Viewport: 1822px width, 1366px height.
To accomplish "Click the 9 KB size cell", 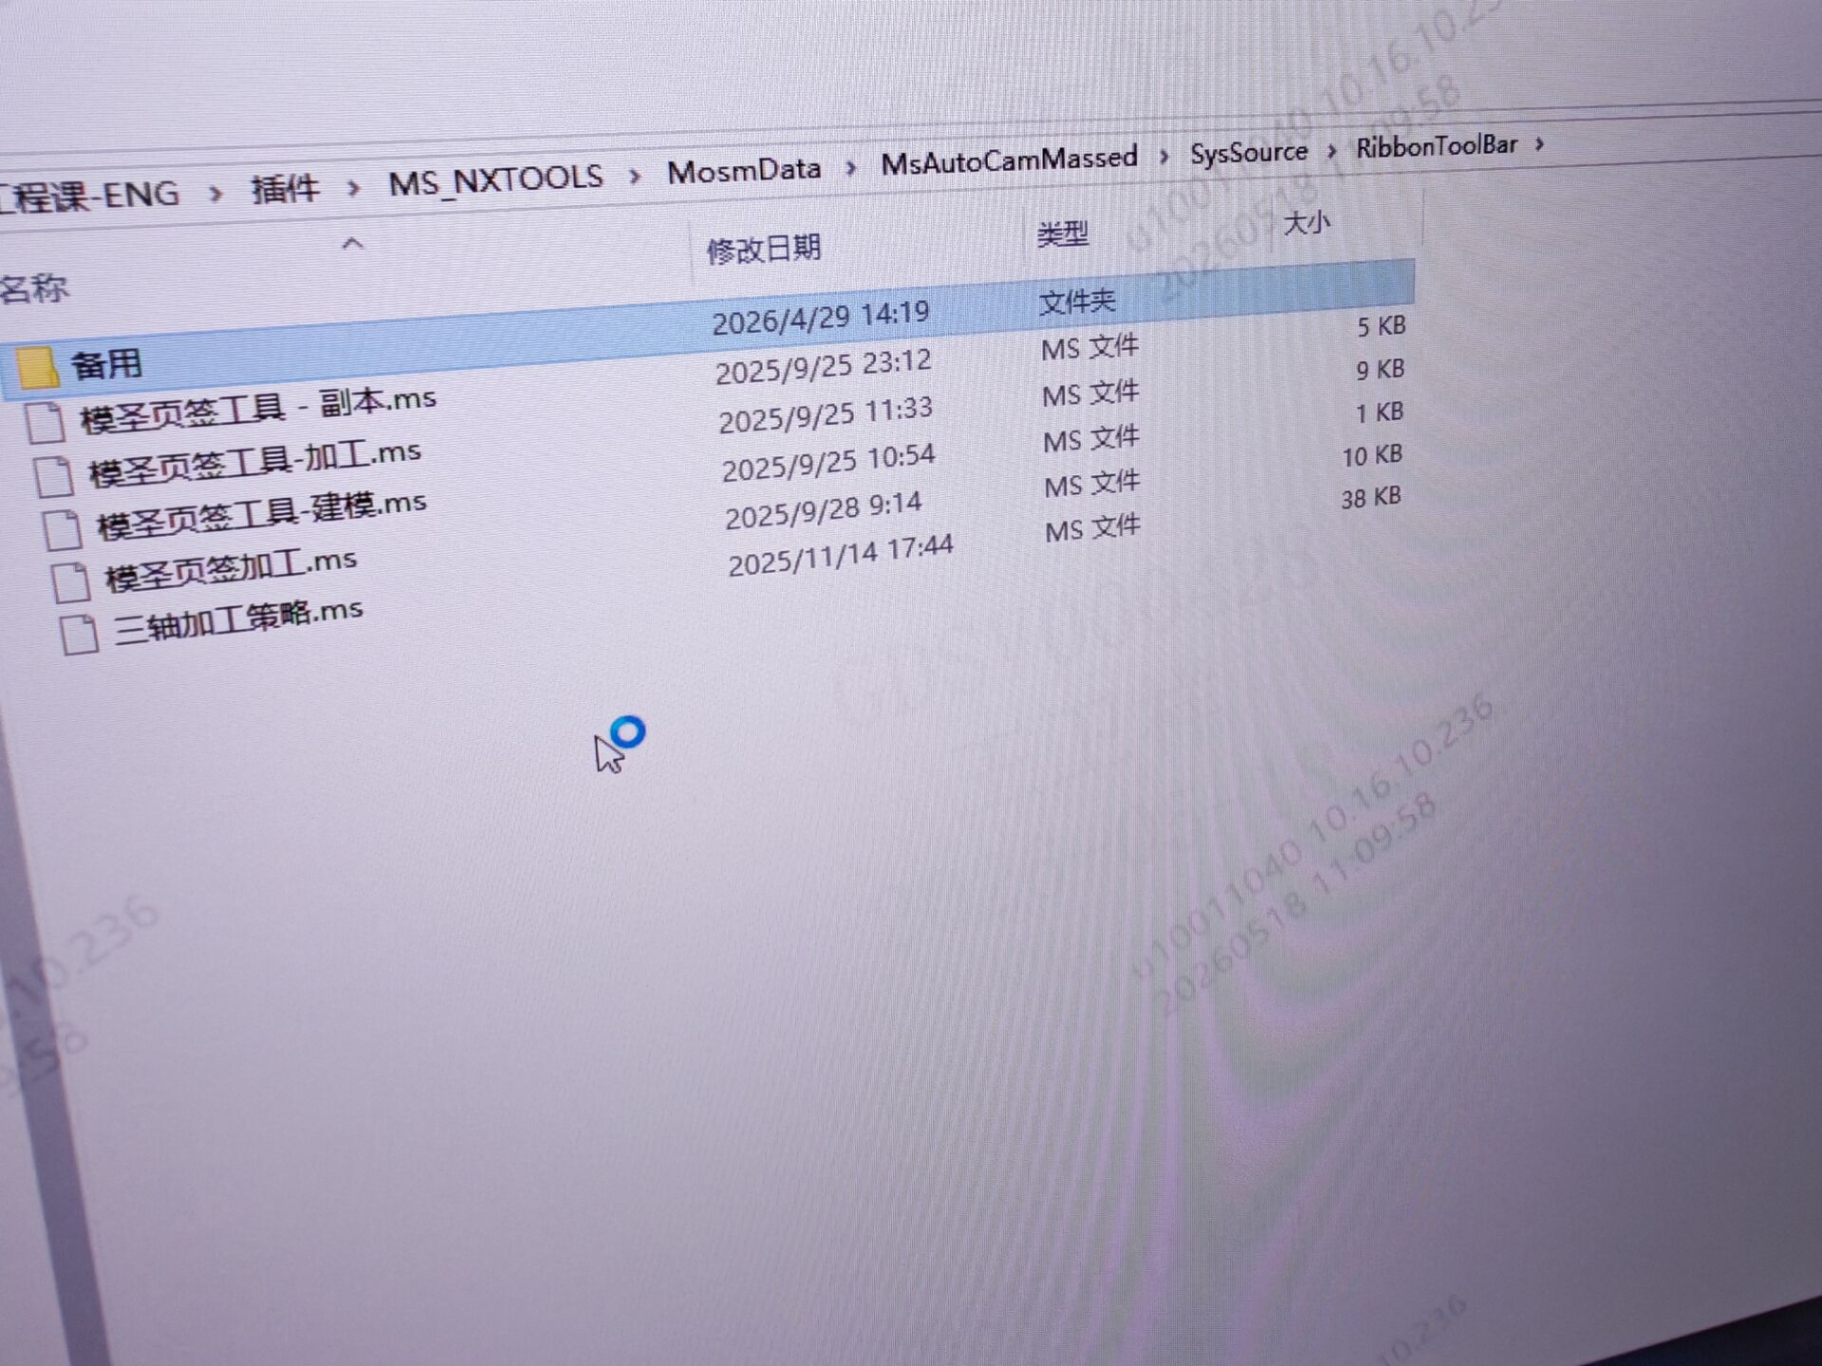I will 1380,369.
